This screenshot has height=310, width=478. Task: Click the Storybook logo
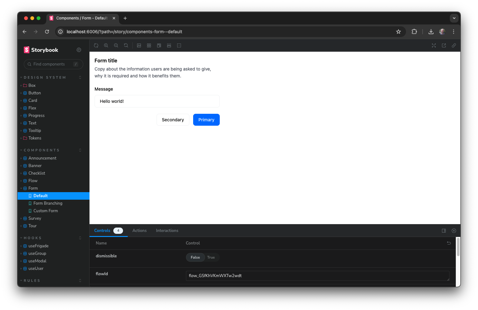tap(41, 50)
